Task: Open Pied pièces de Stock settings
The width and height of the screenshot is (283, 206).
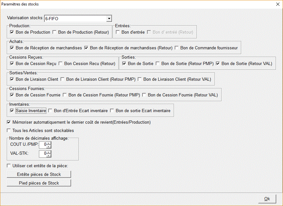Action: click(39, 183)
